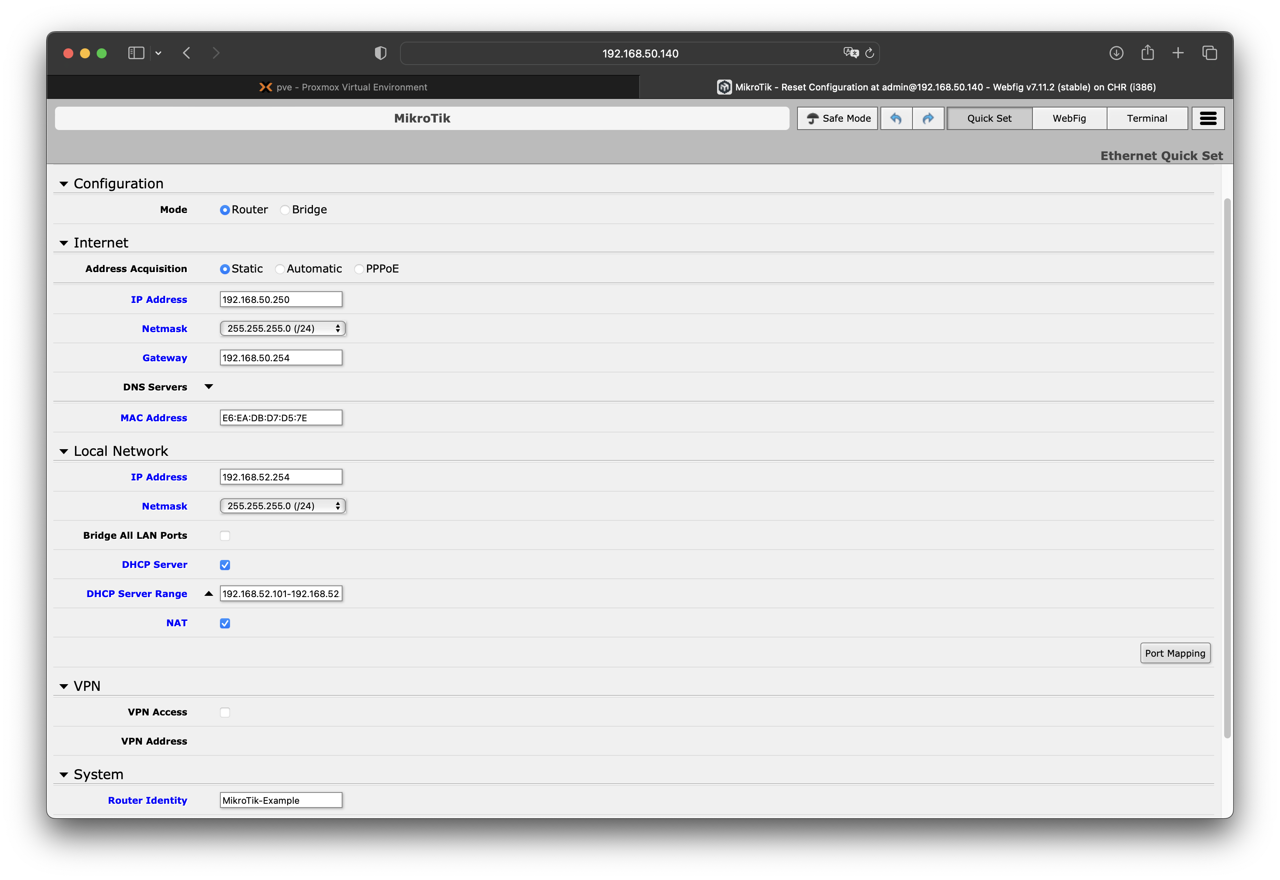
Task: Enable Bridge All LAN Ports checkbox
Action: (225, 535)
